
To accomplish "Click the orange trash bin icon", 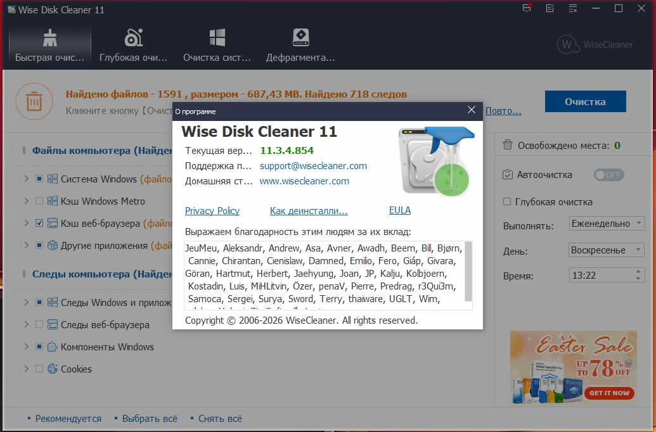I will [x=34, y=101].
